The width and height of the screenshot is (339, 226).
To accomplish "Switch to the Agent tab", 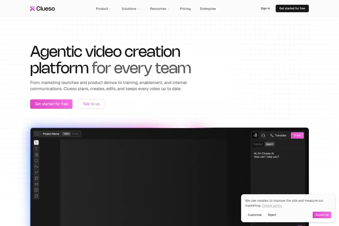I will coord(269,144).
